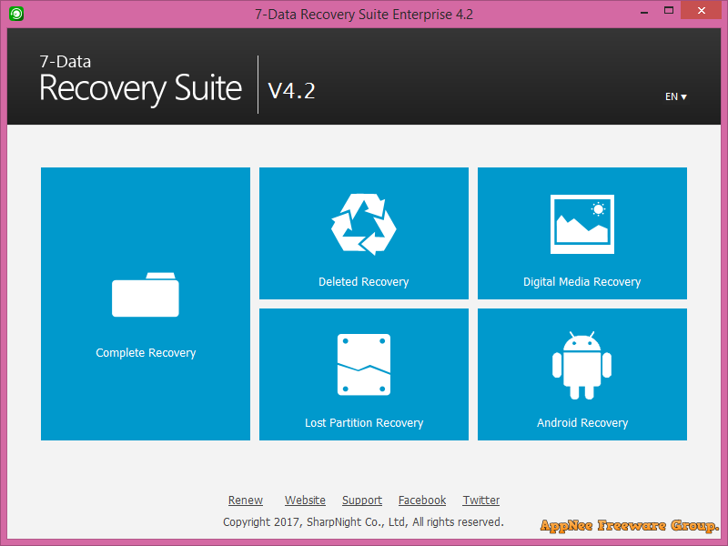Screen dimensions: 728x546
Task: Minimize the 7-Data Recovery Suite window
Action: click(x=644, y=12)
